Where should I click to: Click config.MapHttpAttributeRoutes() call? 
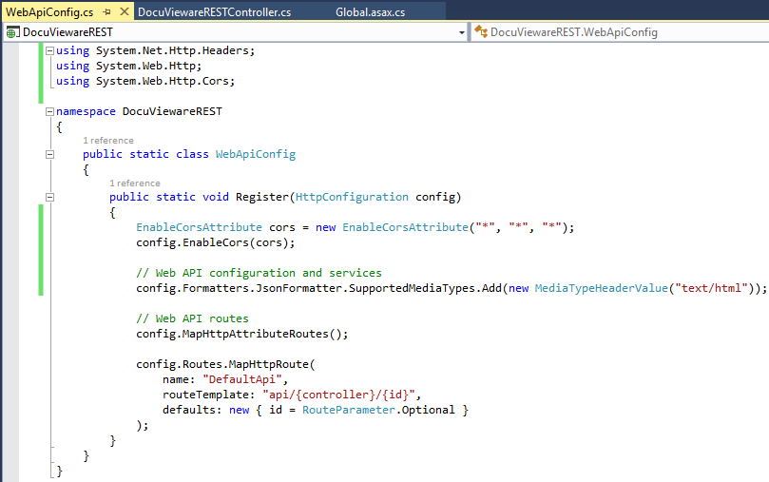pos(242,334)
